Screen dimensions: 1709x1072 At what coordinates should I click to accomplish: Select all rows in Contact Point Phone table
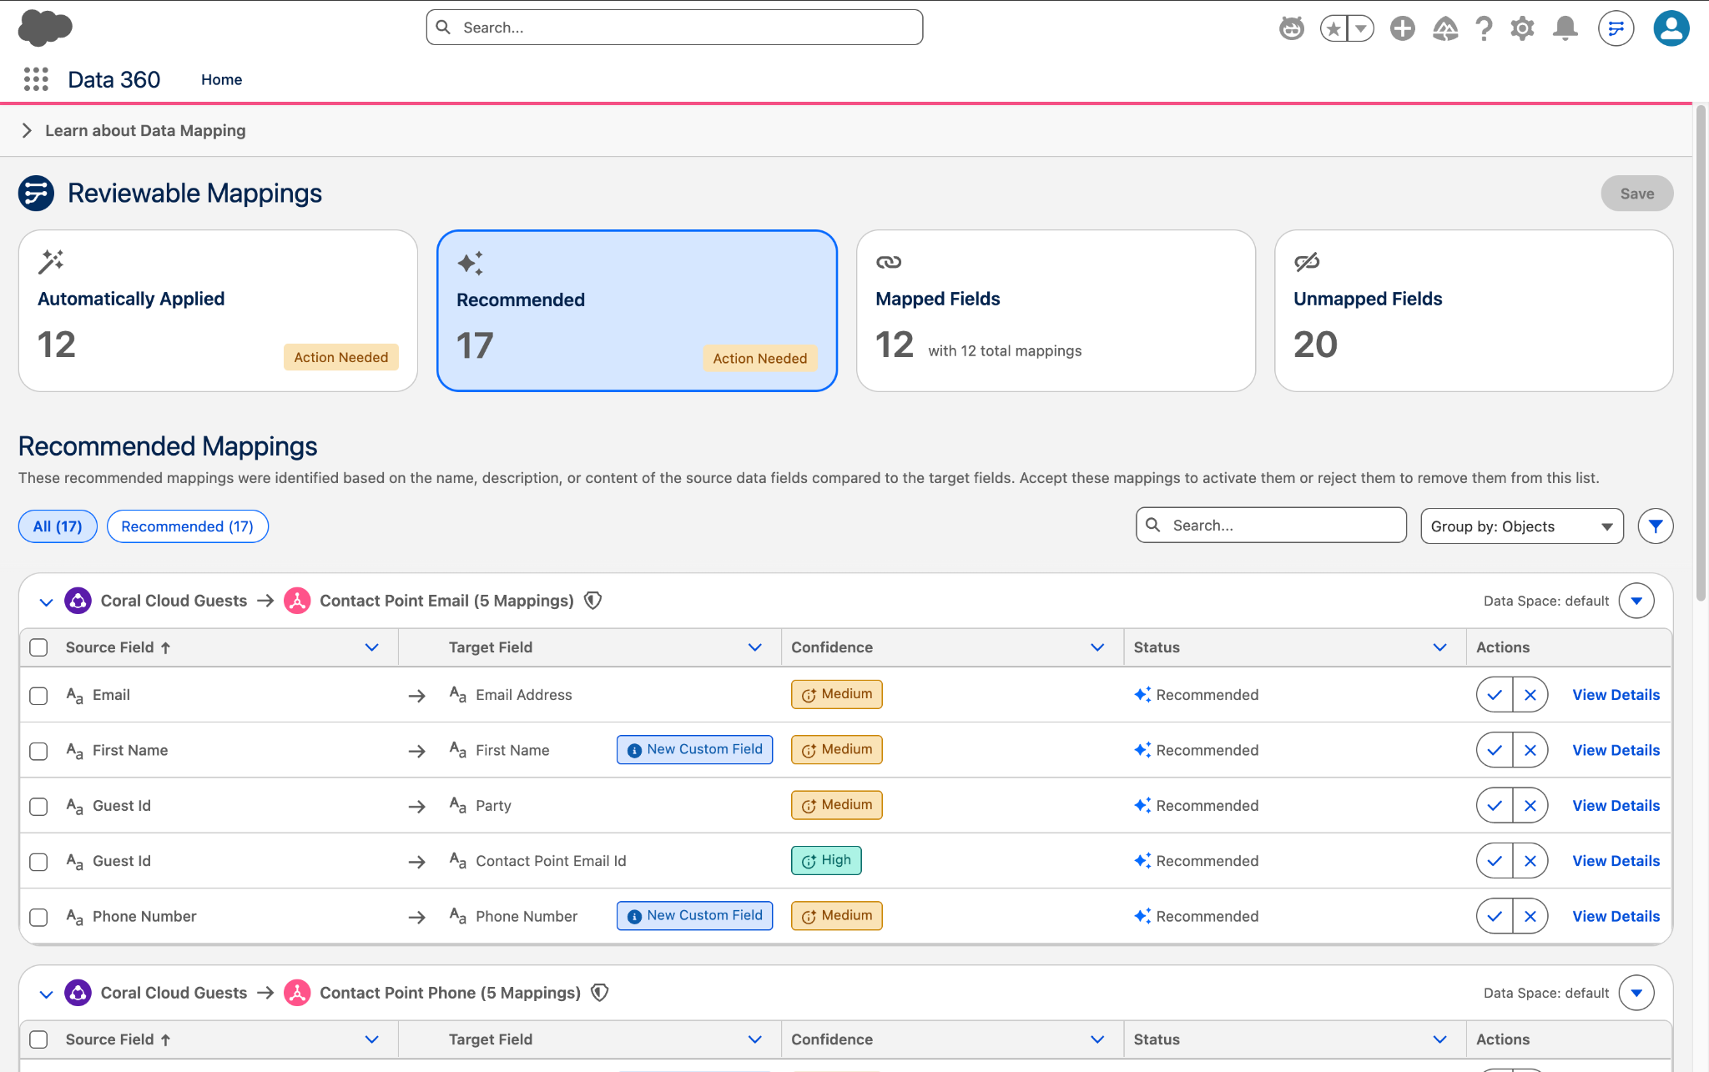[38, 1039]
